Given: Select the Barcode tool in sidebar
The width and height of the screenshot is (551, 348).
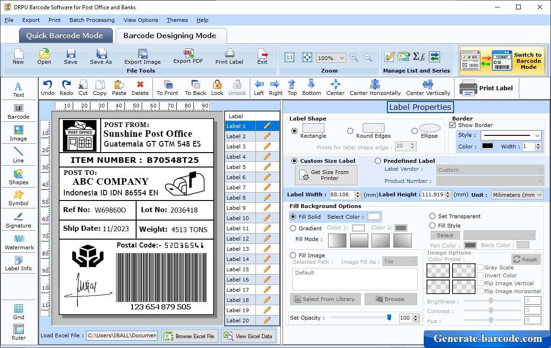Looking at the screenshot, I should 19,112.
